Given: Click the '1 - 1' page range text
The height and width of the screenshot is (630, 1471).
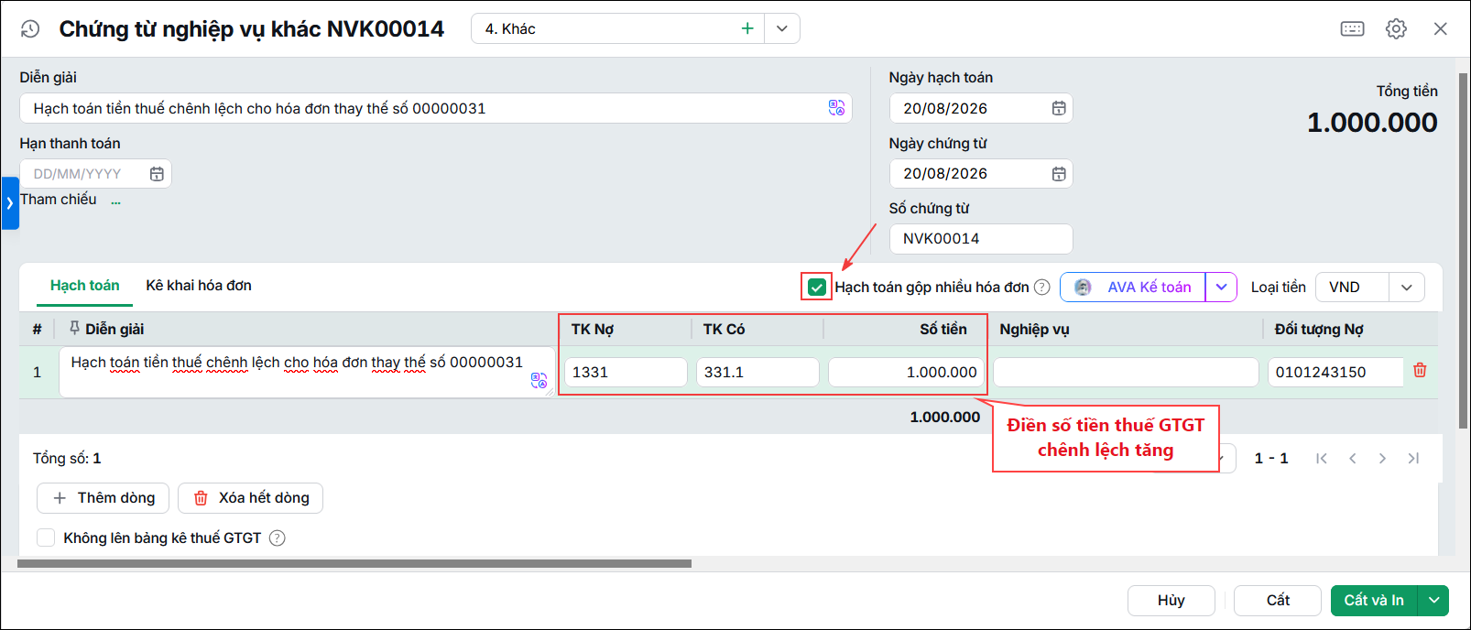Looking at the screenshot, I should (x=1271, y=459).
